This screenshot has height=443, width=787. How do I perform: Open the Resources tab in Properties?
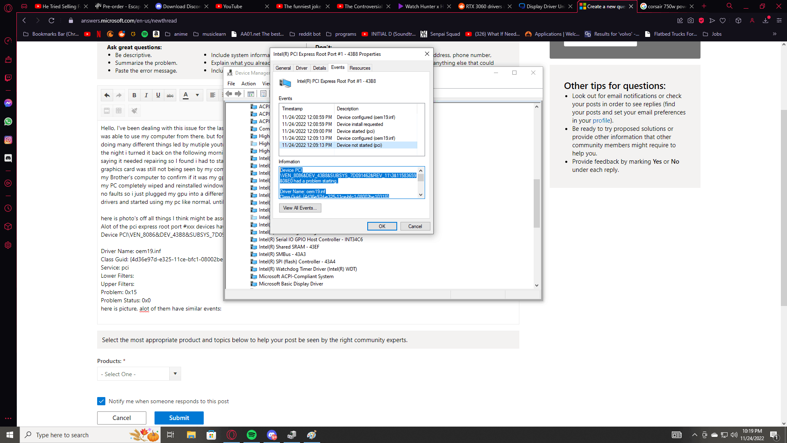(x=360, y=68)
